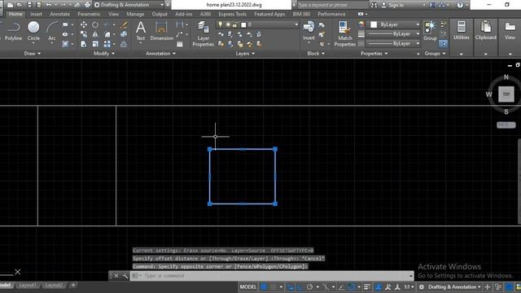Open the linetype ByLayer dropdown
This screenshot has height=293, width=521.
point(392,43)
